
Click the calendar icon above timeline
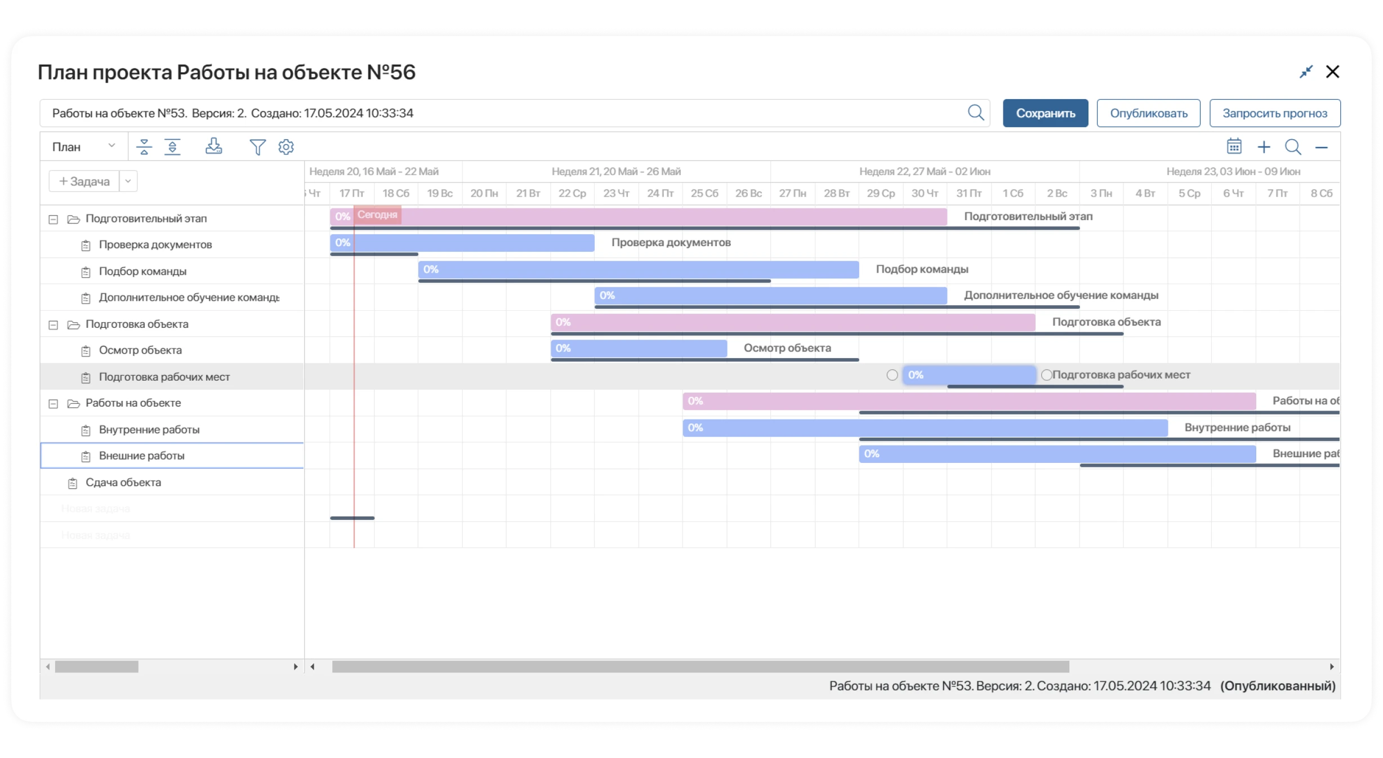tap(1234, 146)
